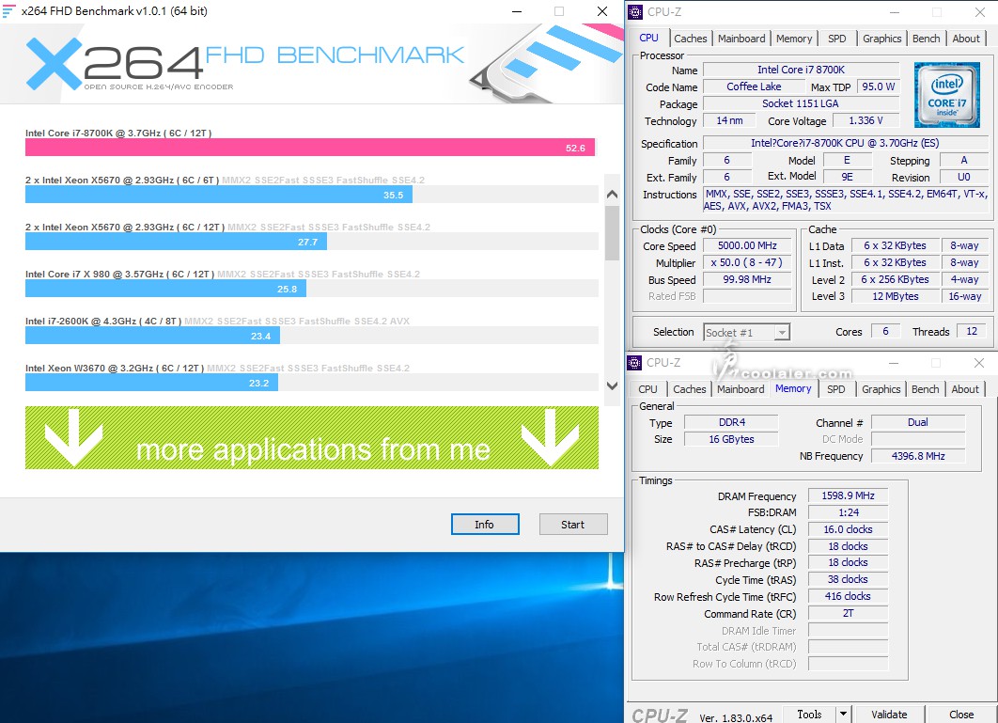Click the Max TDP value 95.0 W

pyautogui.click(x=878, y=86)
